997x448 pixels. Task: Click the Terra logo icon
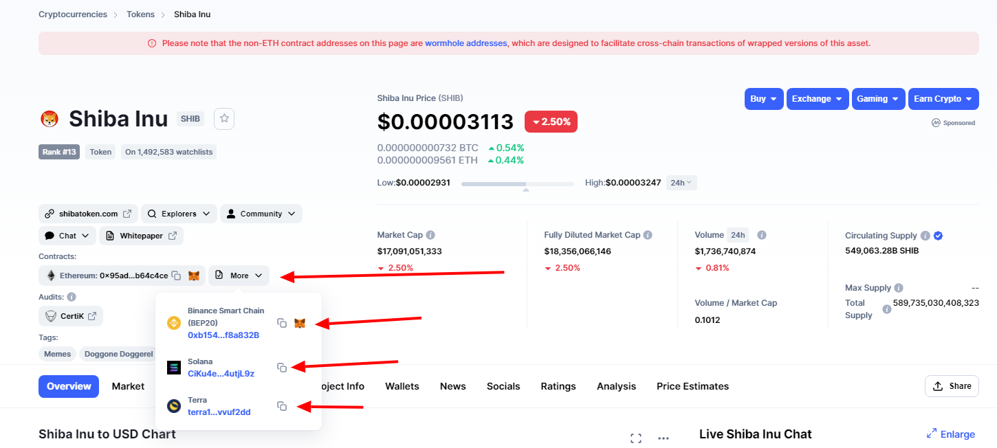click(174, 406)
